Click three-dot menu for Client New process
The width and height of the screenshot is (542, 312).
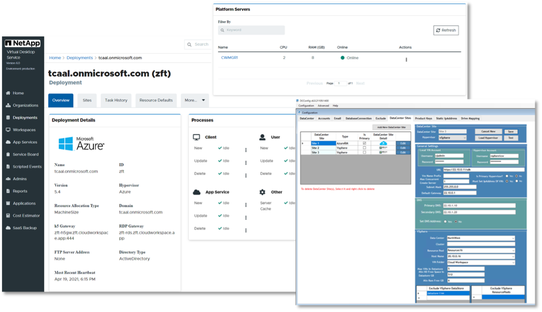(246, 150)
